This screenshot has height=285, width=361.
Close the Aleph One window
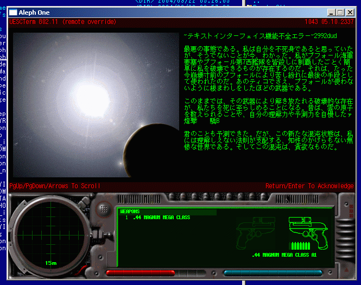pyautogui.click(x=350, y=13)
